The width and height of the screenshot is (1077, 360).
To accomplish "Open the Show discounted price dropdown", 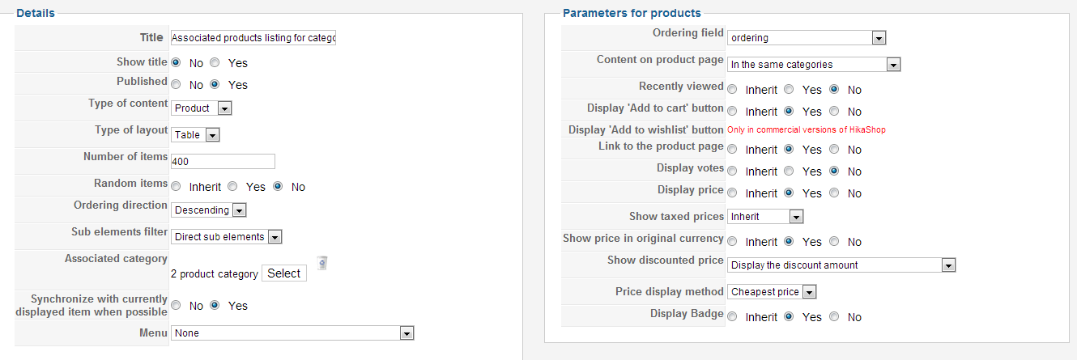I will click(841, 265).
